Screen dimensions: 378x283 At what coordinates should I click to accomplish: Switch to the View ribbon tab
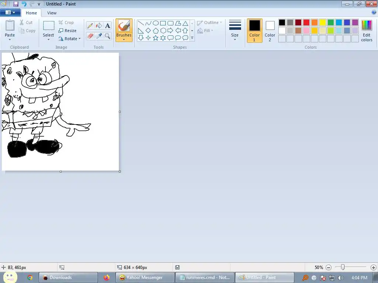tap(52, 13)
